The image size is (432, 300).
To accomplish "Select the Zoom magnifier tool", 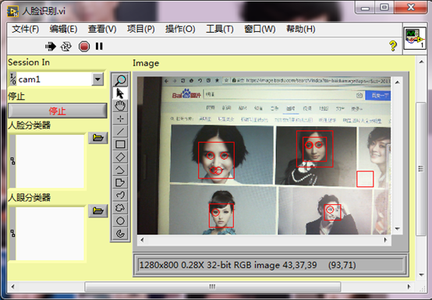I will 120,80.
